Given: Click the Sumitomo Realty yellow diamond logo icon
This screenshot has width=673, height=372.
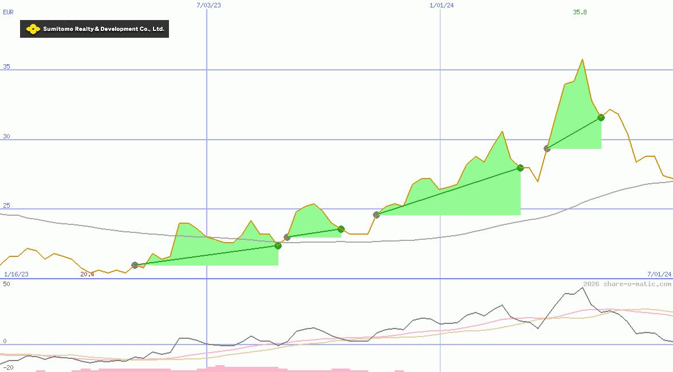Looking at the screenshot, I should click(x=33, y=28).
